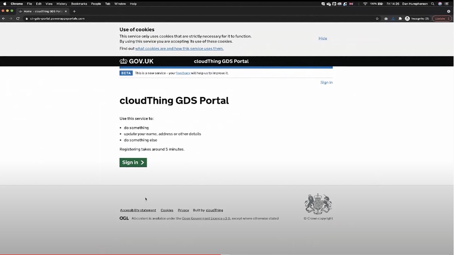Open Spotlight search in menu bar
Screen dimensions: 454x255
pos(433,4)
